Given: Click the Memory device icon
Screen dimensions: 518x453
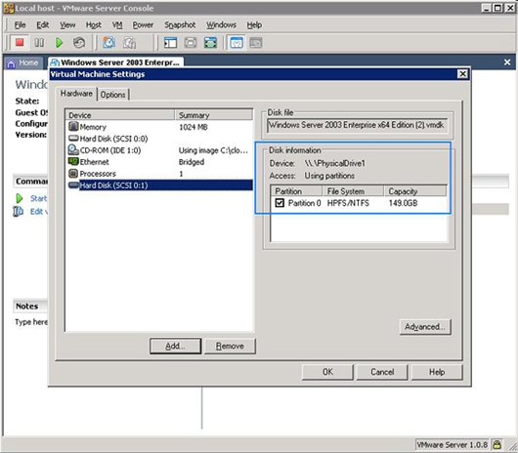Looking at the screenshot, I should (73, 126).
